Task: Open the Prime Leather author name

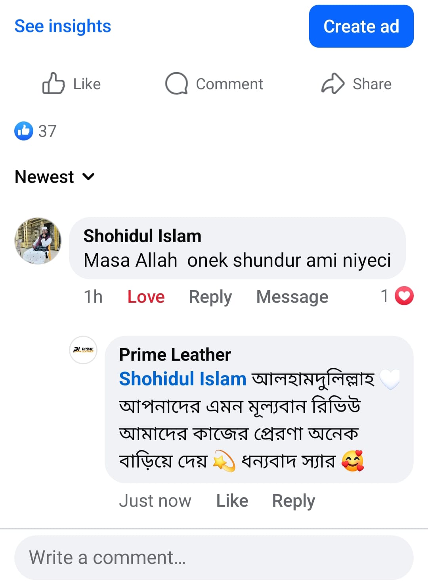Action: pyautogui.click(x=175, y=354)
